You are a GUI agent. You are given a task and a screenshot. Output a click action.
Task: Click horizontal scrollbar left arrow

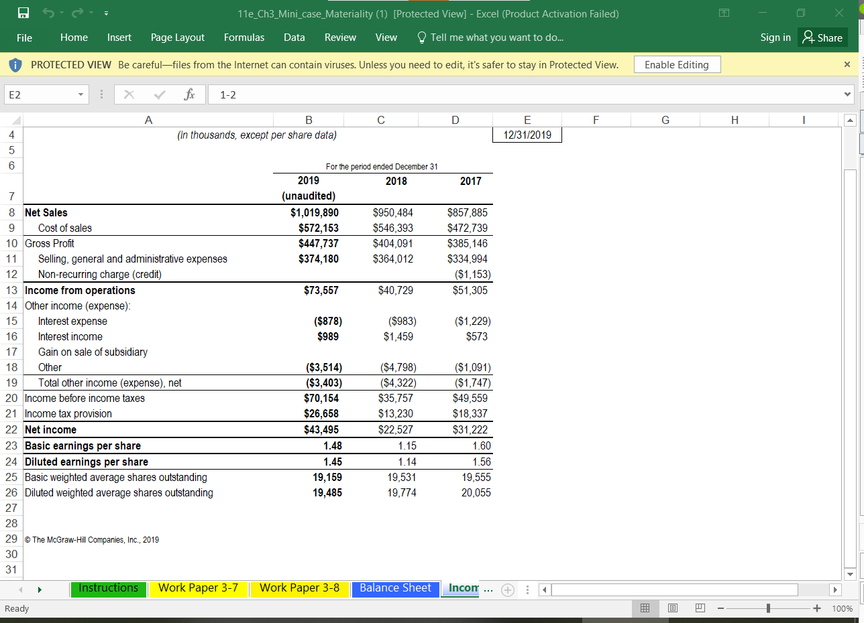click(x=545, y=591)
